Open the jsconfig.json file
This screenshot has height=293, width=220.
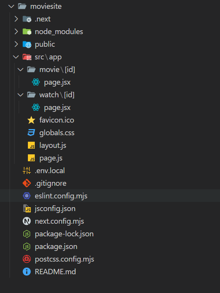[x=55, y=208]
